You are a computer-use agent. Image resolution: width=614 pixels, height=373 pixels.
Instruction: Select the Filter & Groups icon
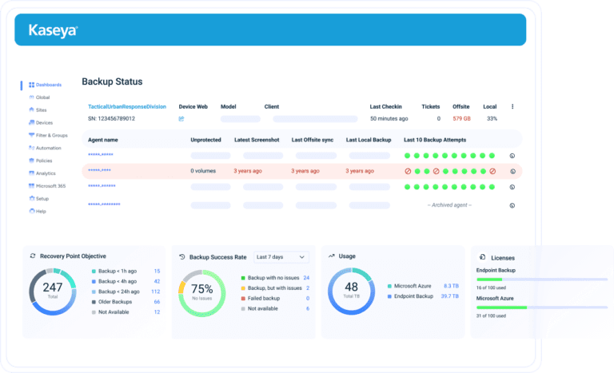pyautogui.click(x=32, y=135)
